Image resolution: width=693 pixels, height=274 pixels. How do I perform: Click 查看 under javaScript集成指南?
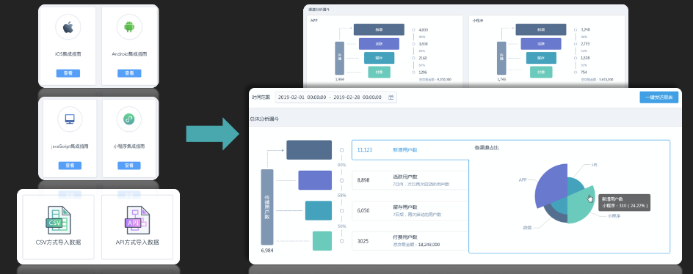click(70, 166)
